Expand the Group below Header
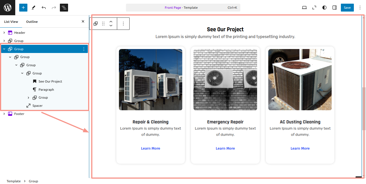Screen dimensions: 366x184 pos(4,41)
